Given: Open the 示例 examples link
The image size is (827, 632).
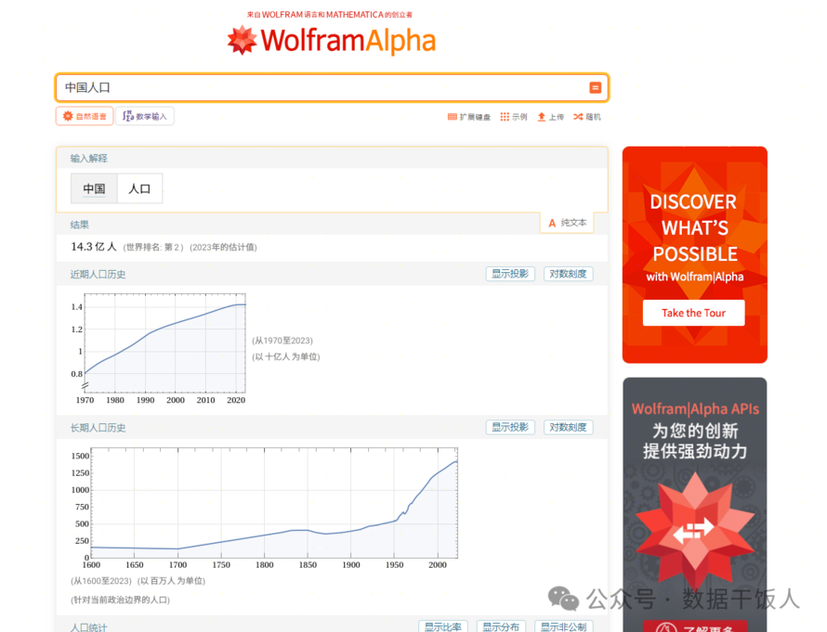Looking at the screenshot, I should point(514,117).
